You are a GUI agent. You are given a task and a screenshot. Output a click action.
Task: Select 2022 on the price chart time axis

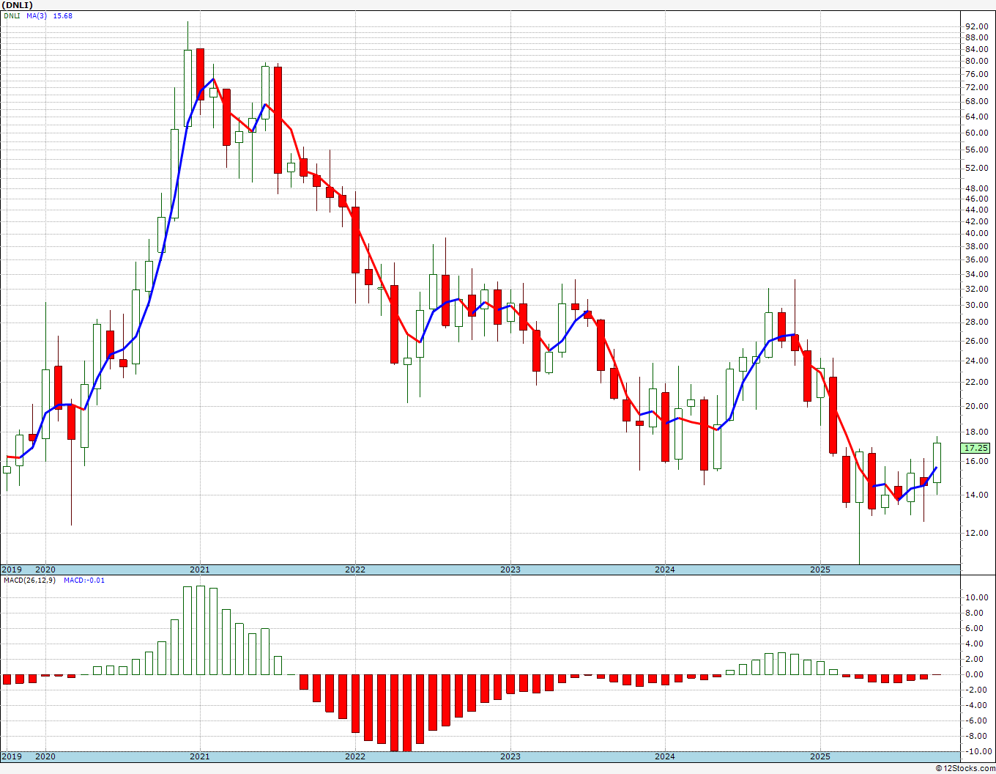[x=355, y=570]
